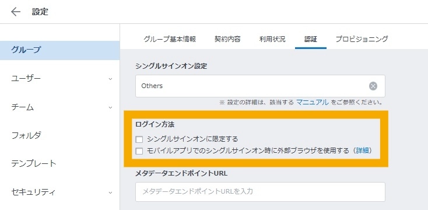Open the マニュアル link
The width and height of the screenshot is (428, 210).
(x=313, y=103)
